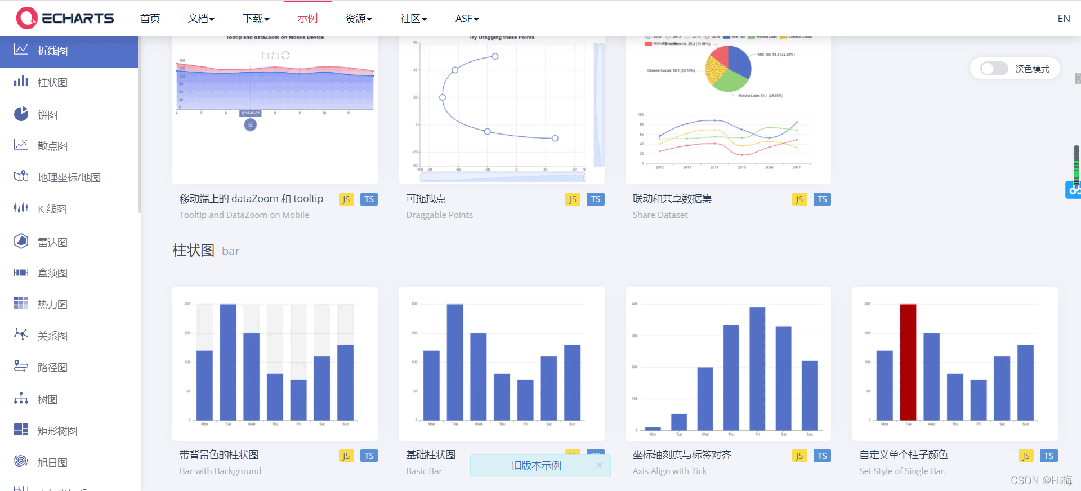Open the 自定义单个柱子颜色 example title
Screen dimensions: 1081x491
[x=904, y=455]
